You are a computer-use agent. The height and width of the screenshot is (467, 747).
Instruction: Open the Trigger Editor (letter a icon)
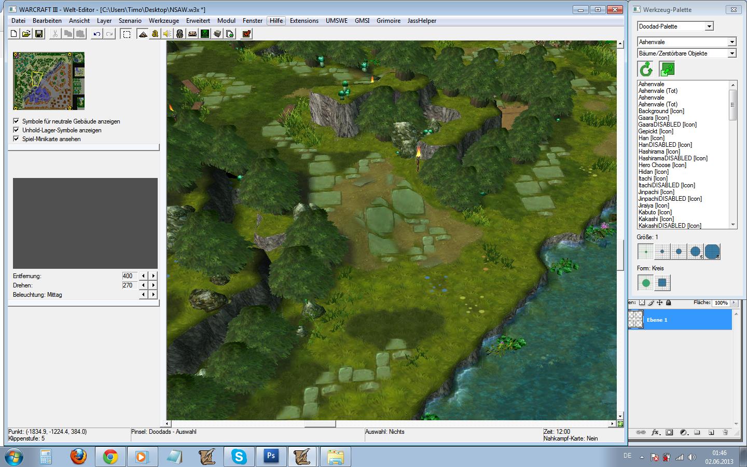click(x=155, y=34)
